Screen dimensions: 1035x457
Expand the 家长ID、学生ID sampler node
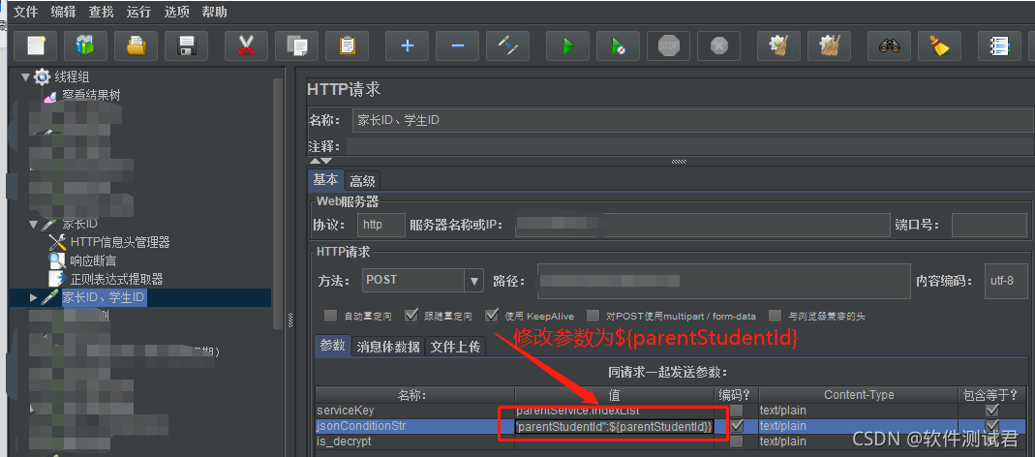[34, 298]
